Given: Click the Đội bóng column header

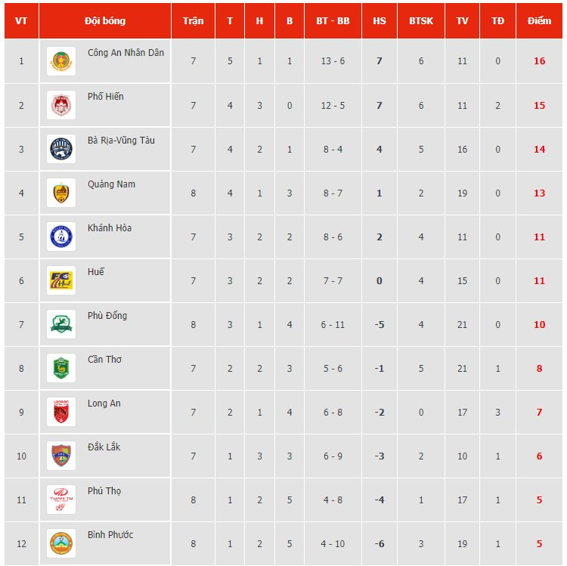Looking at the screenshot, I should [x=105, y=21].
